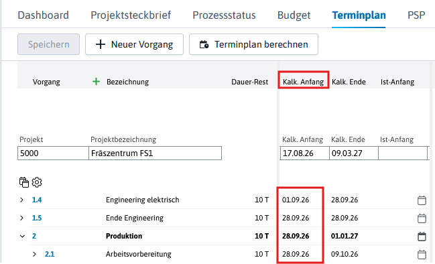The height and width of the screenshot is (264, 435).
Task: Open calendar icon for Ende Engineering
Action: [x=422, y=218]
